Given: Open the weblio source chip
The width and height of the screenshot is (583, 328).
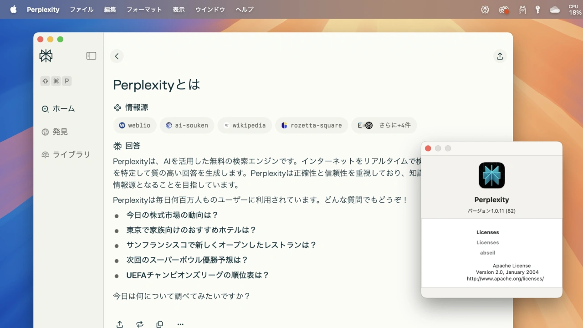Looking at the screenshot, I should 135,125.
